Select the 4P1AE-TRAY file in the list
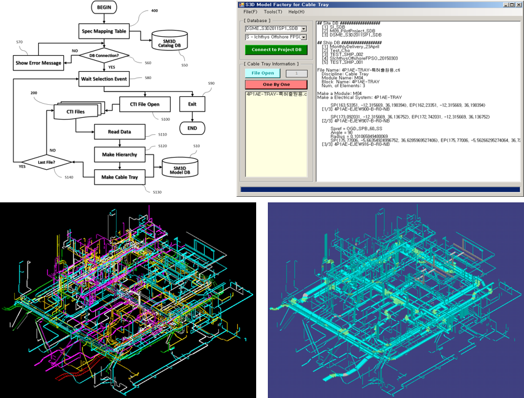524x398 pixels. pyautogui.click(x=276, y=94)
